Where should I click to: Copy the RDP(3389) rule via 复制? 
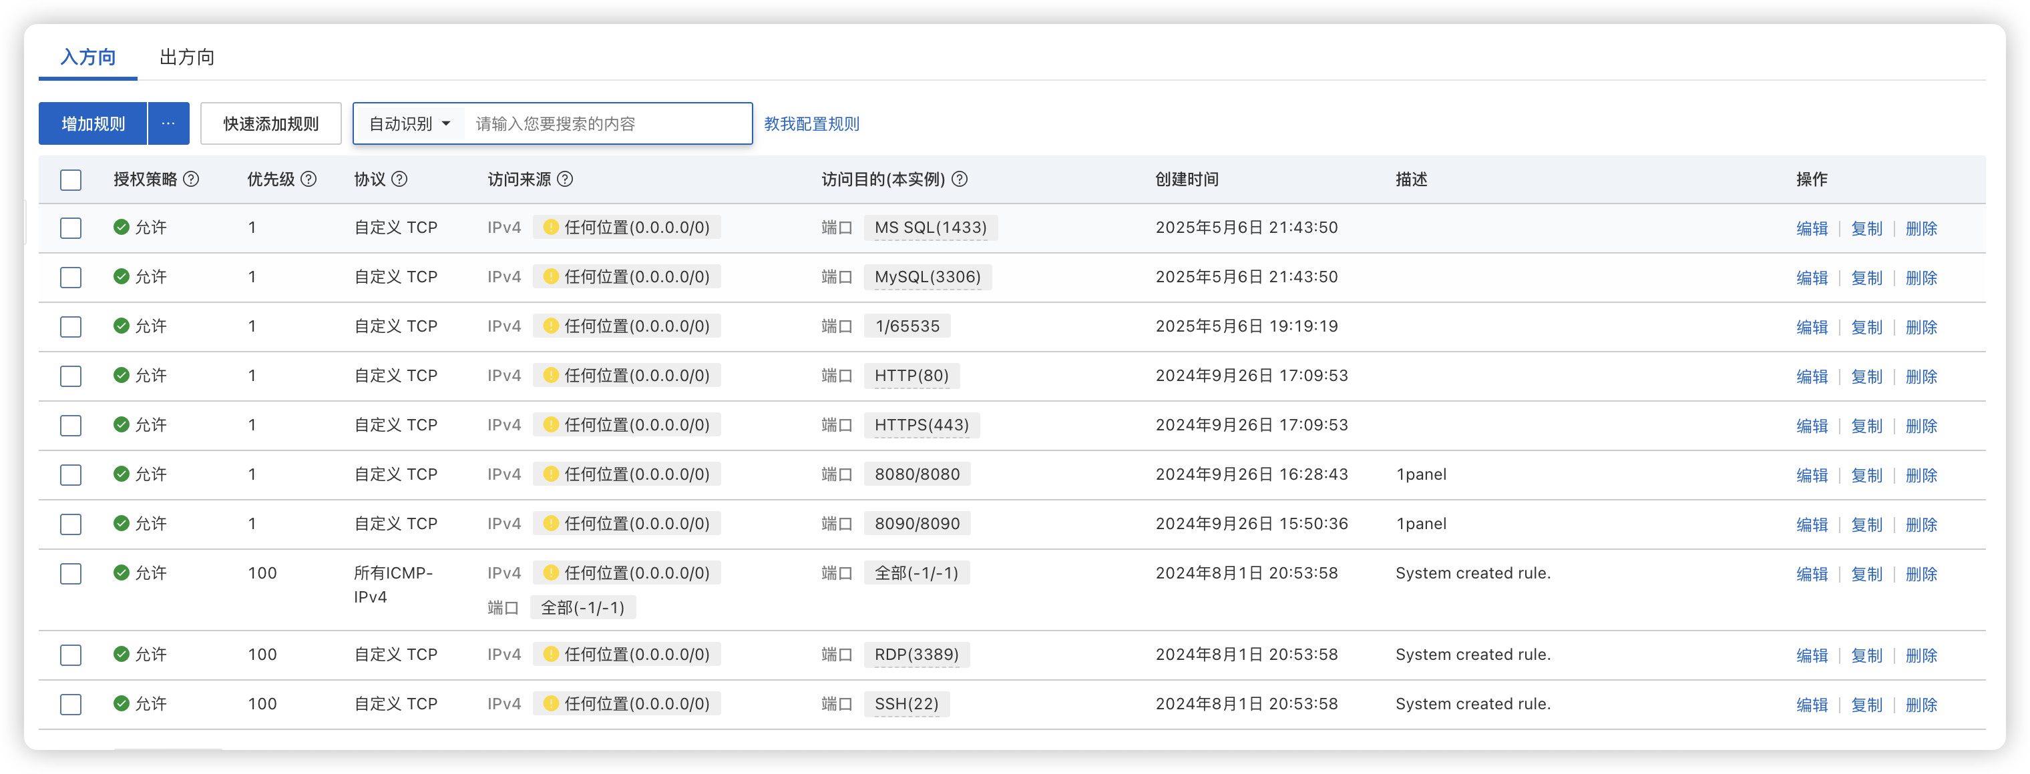pyautogui.click(x=1866, y=656)
